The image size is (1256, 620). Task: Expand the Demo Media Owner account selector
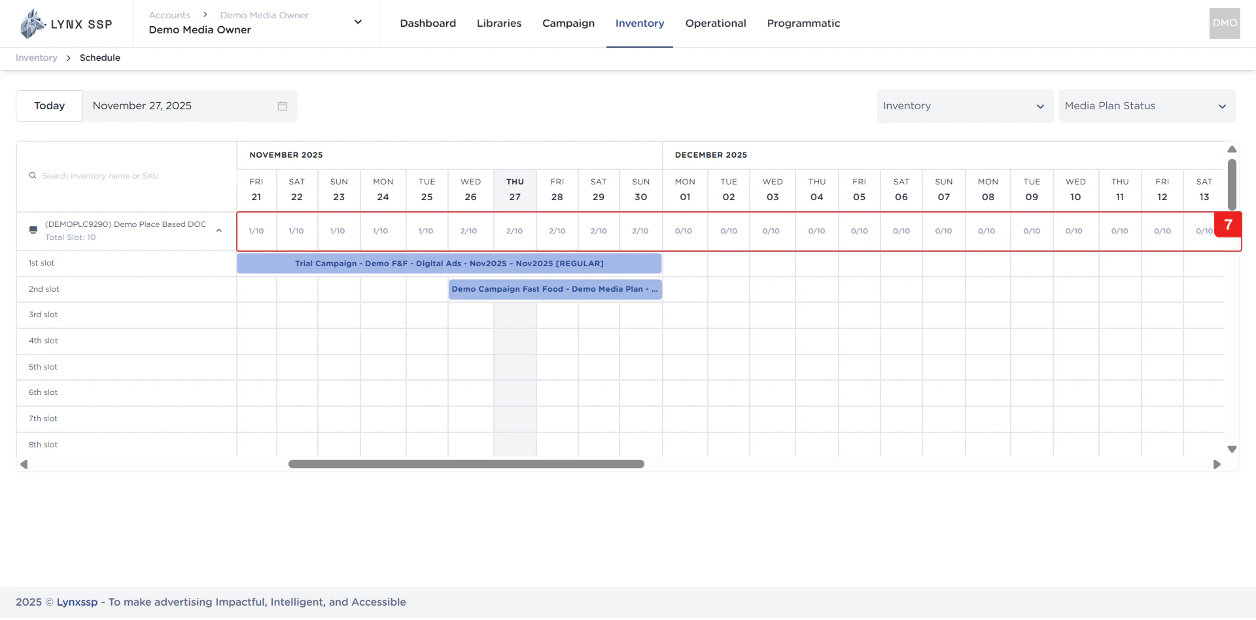[358, 22]
